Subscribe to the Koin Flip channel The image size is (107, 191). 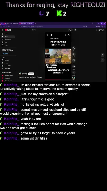click(31, 74)
